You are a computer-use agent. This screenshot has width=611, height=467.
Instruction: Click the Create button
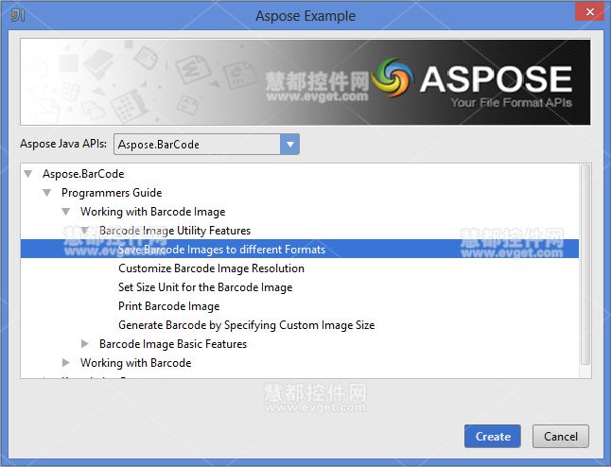pos(493,436)
